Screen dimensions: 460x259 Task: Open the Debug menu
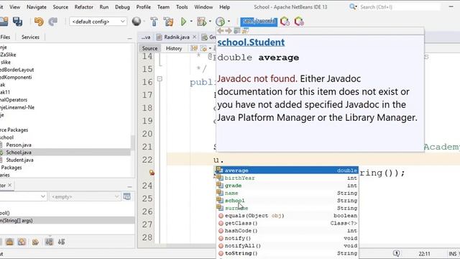122,6
